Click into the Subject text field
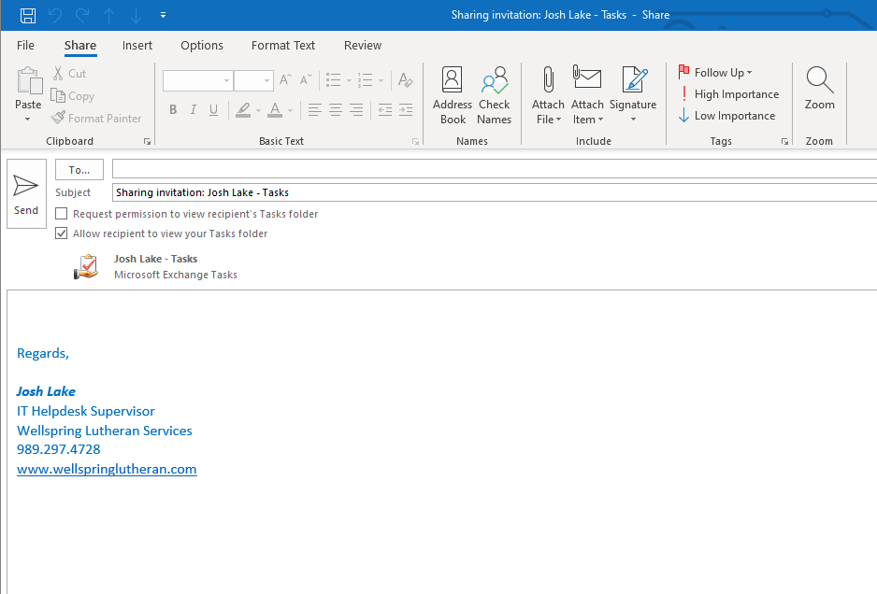 (x=494, y=192)
